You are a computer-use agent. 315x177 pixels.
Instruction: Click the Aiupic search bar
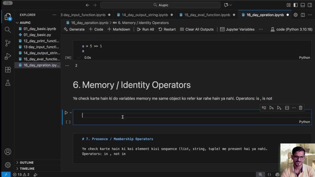[160, 5]
